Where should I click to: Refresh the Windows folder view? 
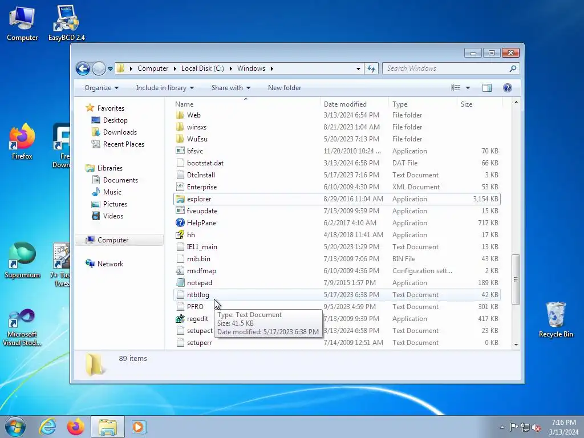pyautogui.click(x=371, y=68)
